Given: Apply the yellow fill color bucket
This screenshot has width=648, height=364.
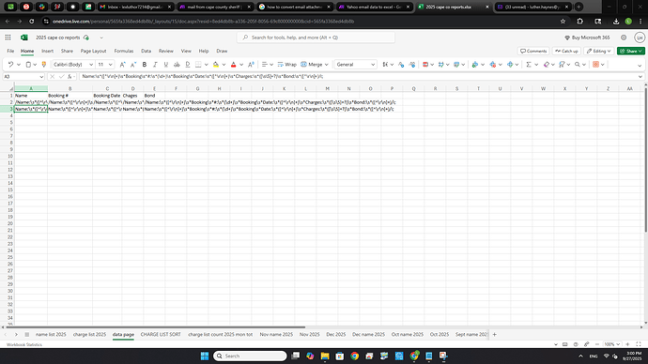Looking at the screenshot, I should tap(216, 65).
